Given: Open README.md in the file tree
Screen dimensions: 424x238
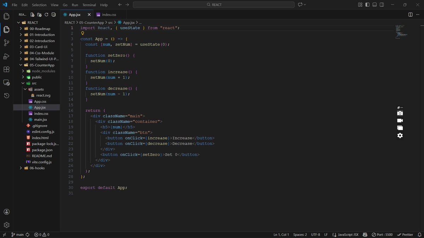Looking at the screenshot, I should [42, 156].
